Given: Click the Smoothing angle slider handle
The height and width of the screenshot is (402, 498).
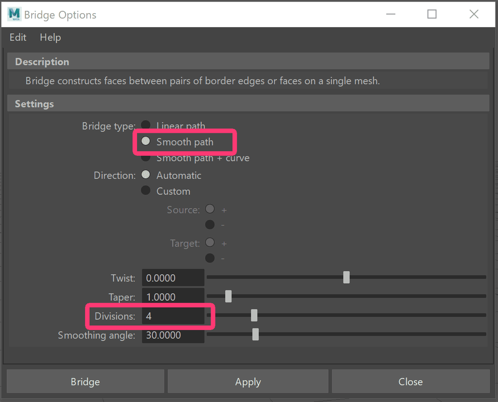Looking at the screenshot, I should pyautogui.click(x=255, y=334).
